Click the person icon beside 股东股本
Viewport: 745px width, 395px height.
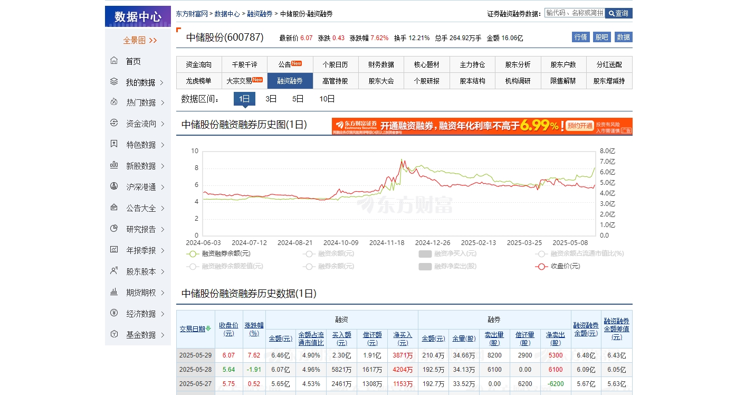(x=114, y=271)
